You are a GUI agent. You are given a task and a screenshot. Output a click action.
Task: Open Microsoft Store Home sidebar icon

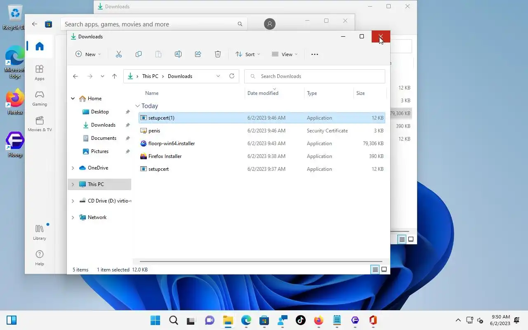[40, 46]
